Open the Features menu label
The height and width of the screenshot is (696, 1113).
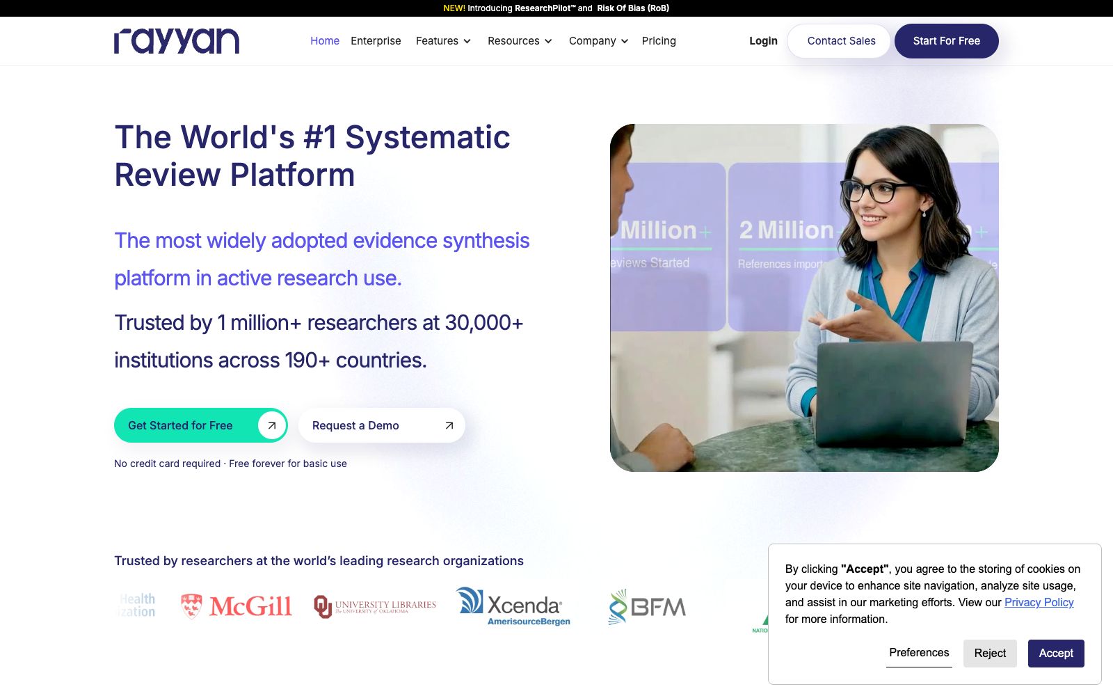tap(437, 41)
